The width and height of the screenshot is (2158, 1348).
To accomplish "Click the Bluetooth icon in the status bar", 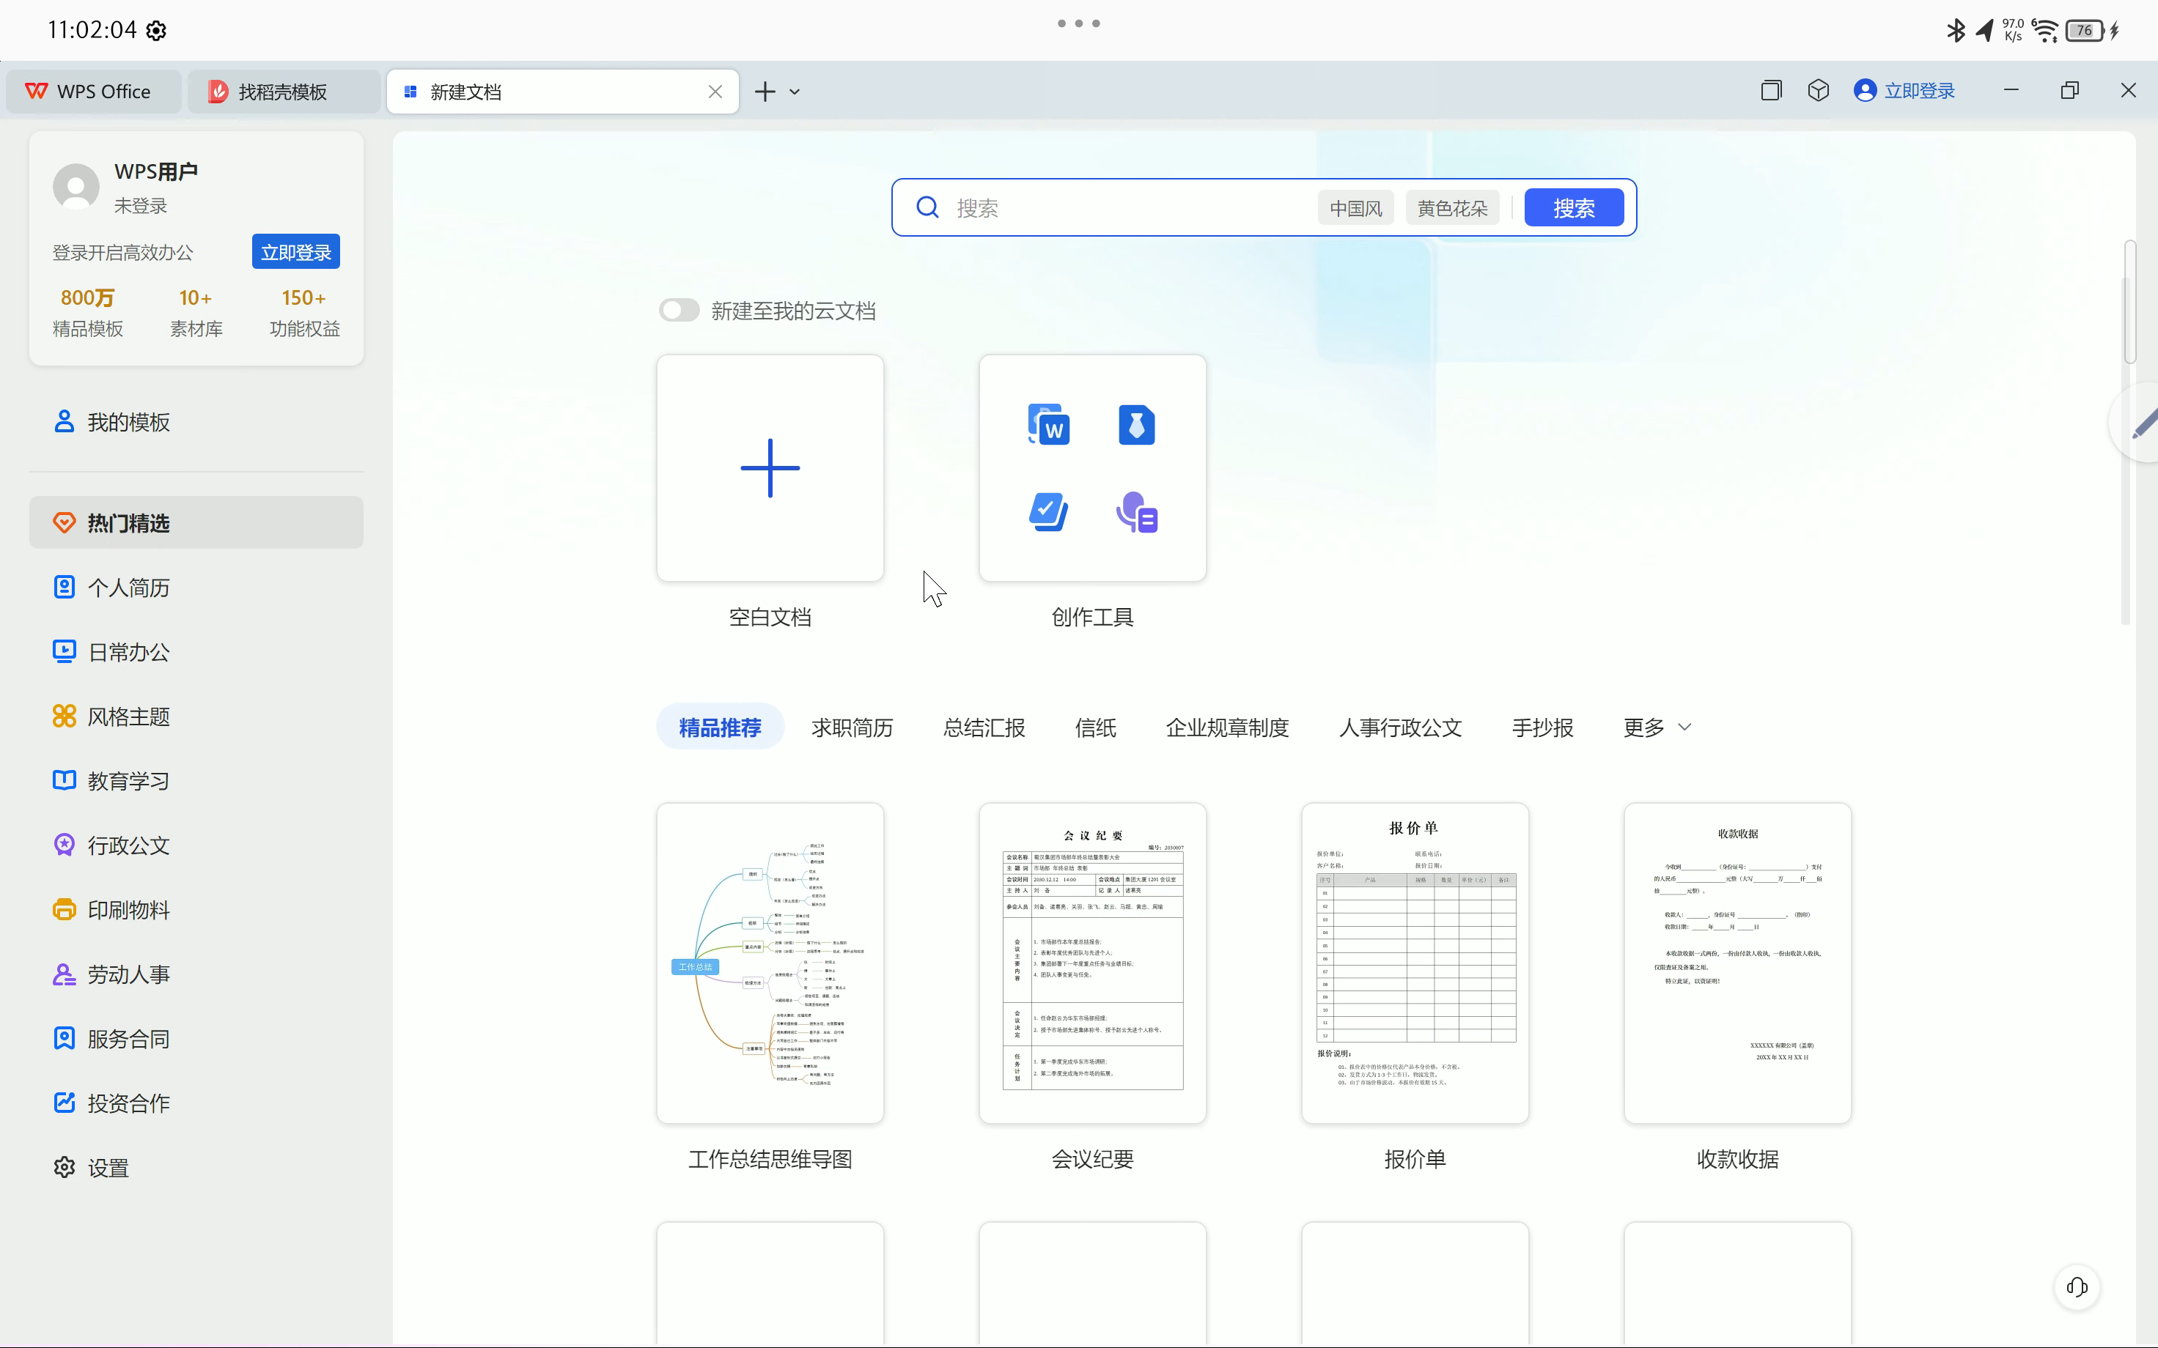I will [1956, 29].
